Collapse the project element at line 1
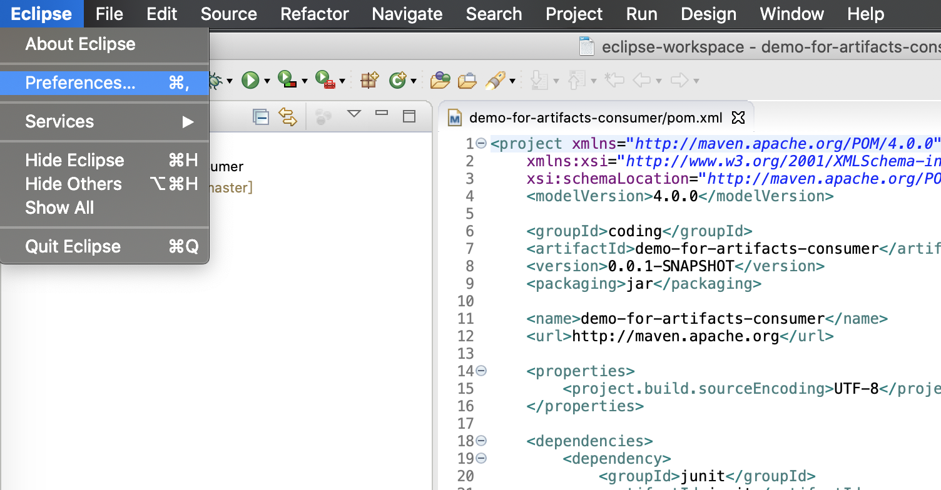Image resolution: width=941 pixels, height=490 pixels. (481, 143)
